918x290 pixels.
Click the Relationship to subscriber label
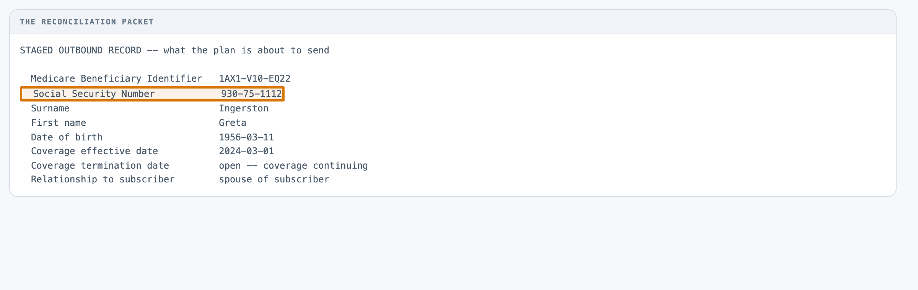pos(103,179)
